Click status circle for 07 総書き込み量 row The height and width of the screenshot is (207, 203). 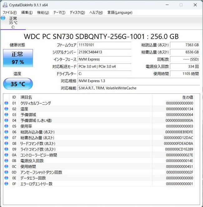click(x=6, y=138)
